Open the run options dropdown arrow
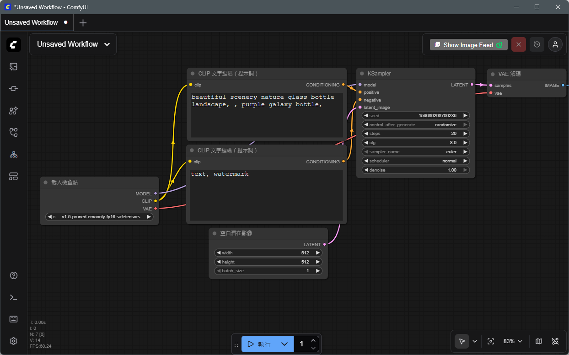The width and height of the screenshot is (569, 355). click(x=284, y=344)
